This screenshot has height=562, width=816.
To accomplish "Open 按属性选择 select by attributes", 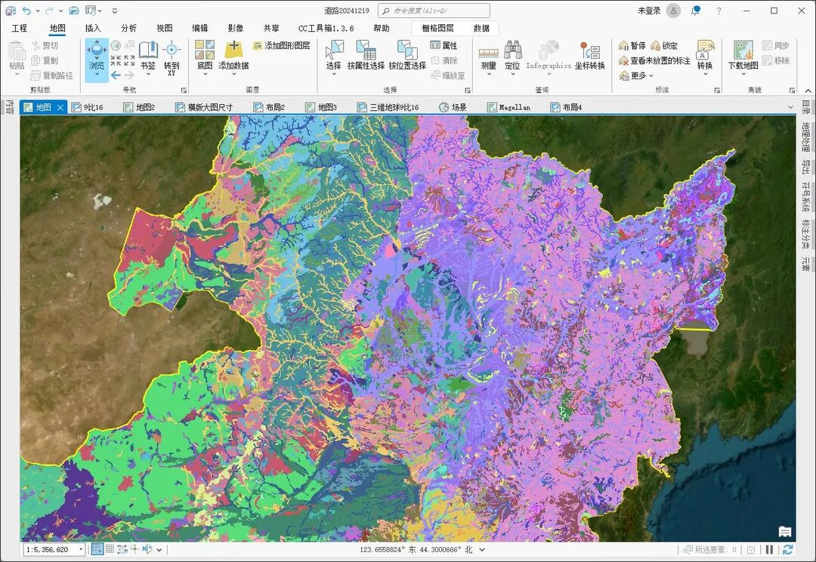I will click(366, 56).
